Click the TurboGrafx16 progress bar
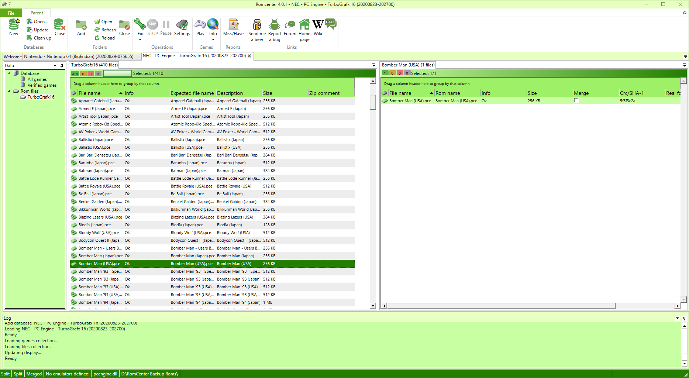 117,73
